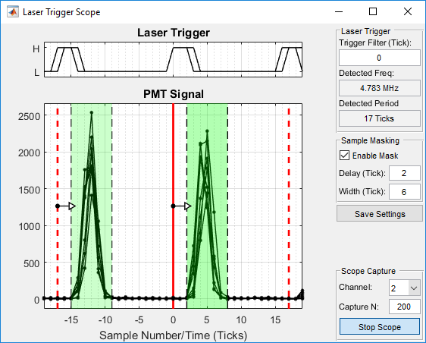Click the Save Settings button

tap(380, 214)
